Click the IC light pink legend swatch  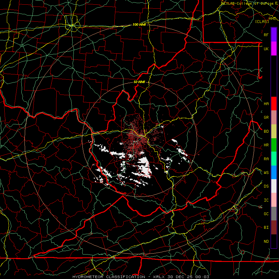(x=274, y=200)
